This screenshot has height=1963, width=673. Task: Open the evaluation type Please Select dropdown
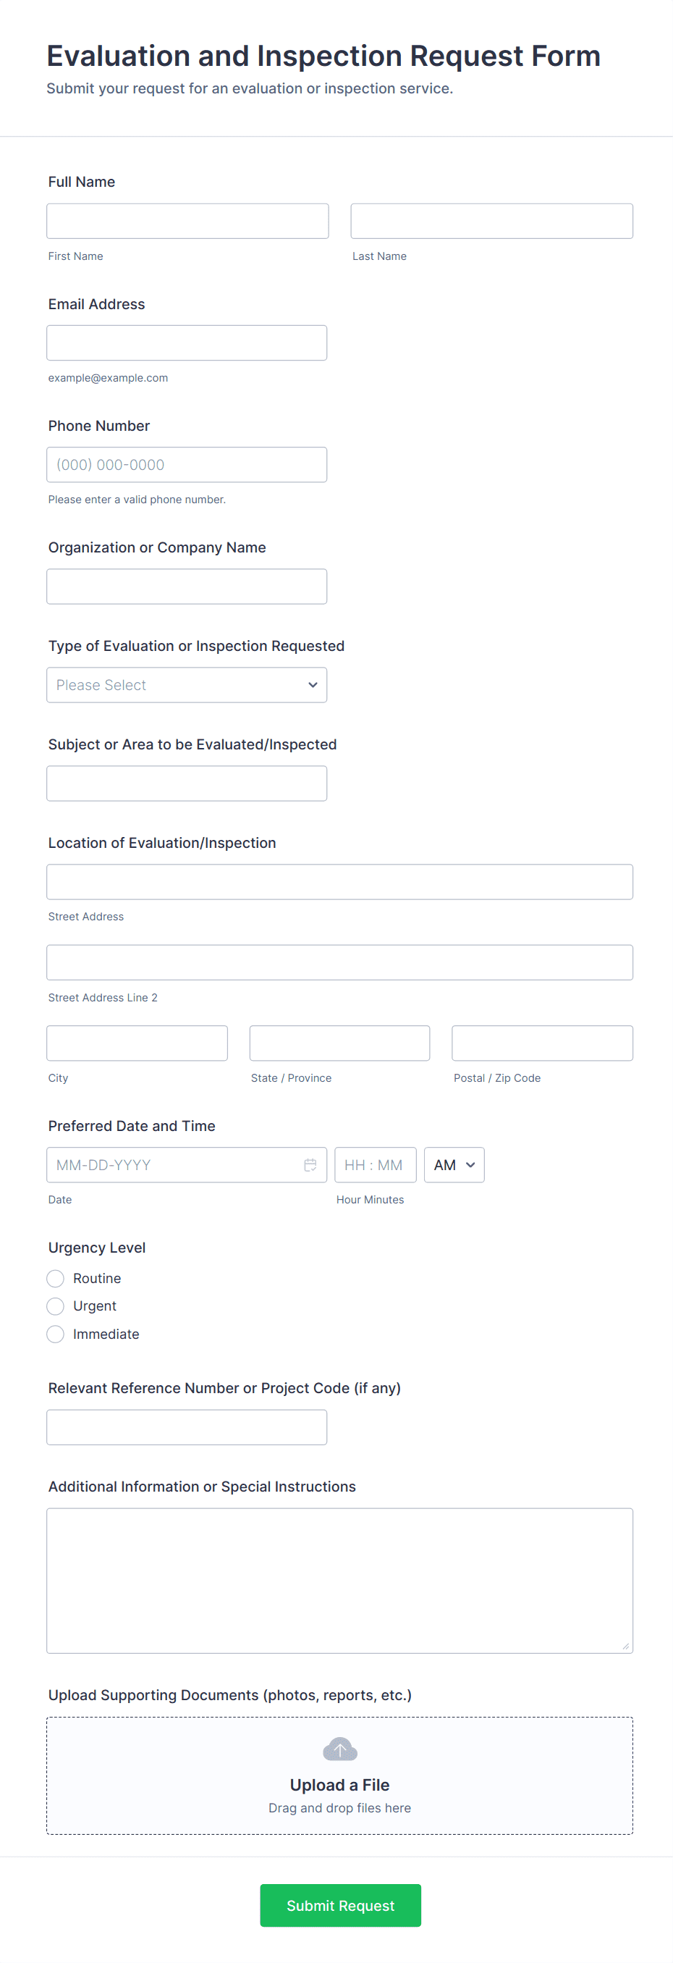(187, 685)
